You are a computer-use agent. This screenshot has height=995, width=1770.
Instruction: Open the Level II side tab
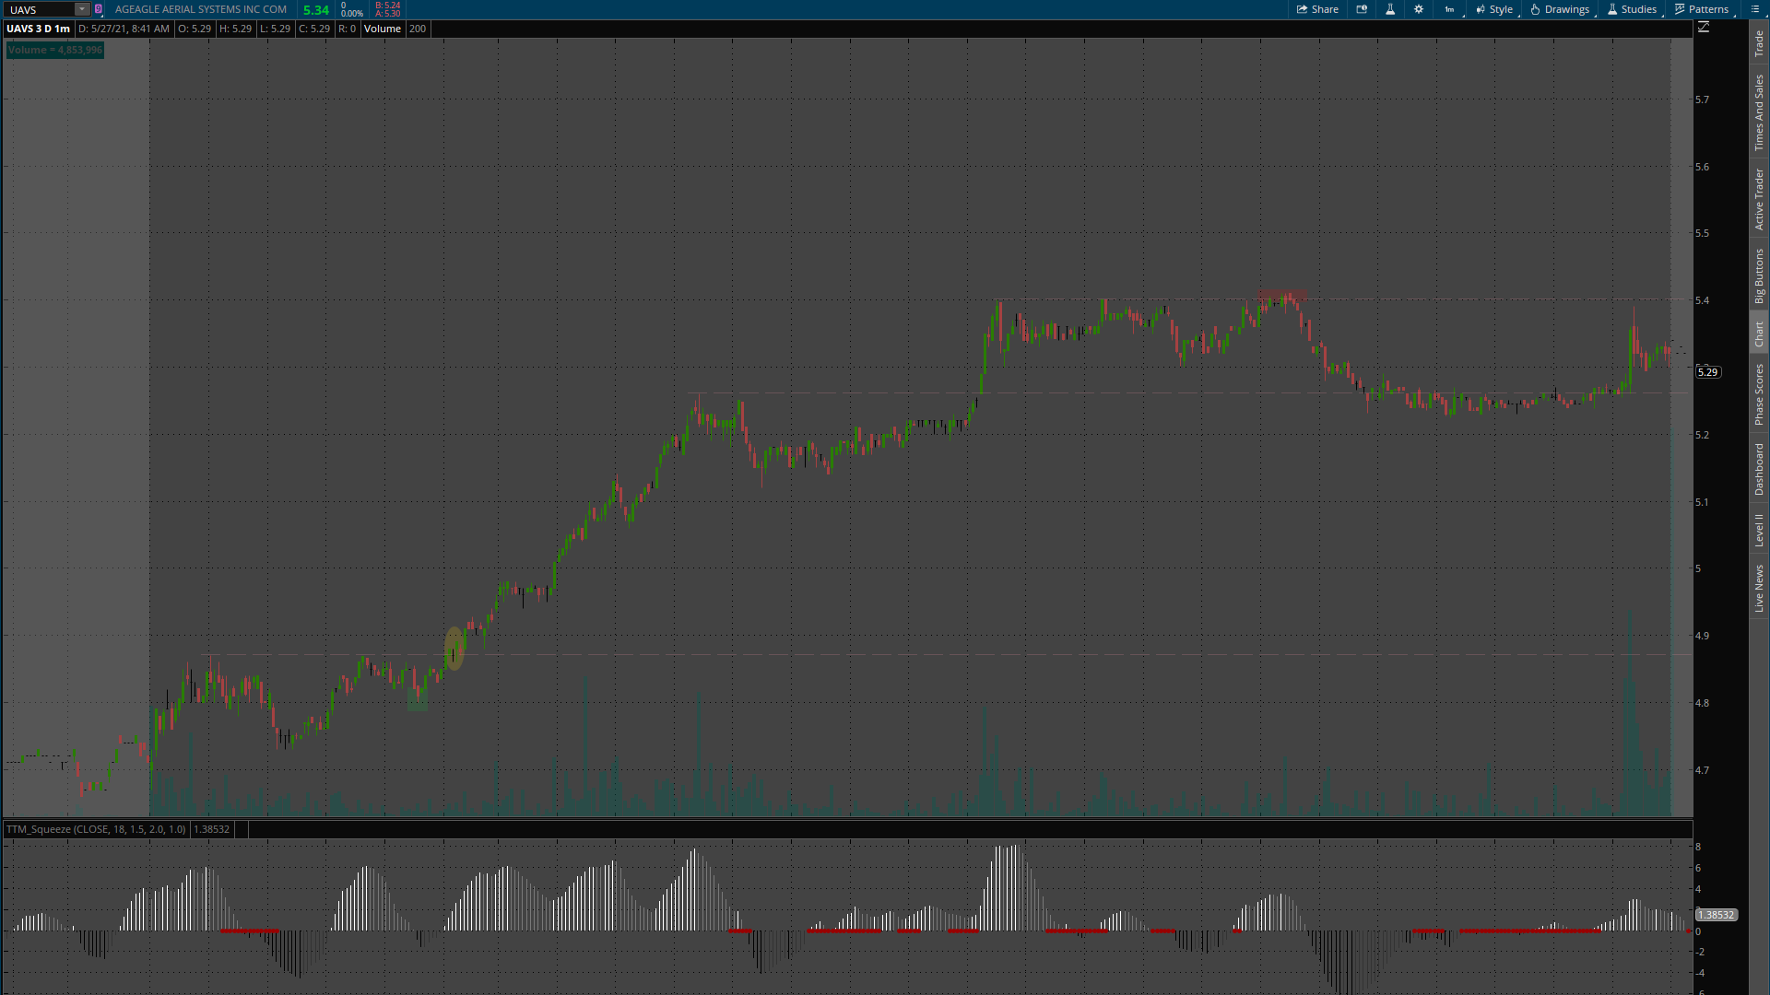pos(1759,530)
